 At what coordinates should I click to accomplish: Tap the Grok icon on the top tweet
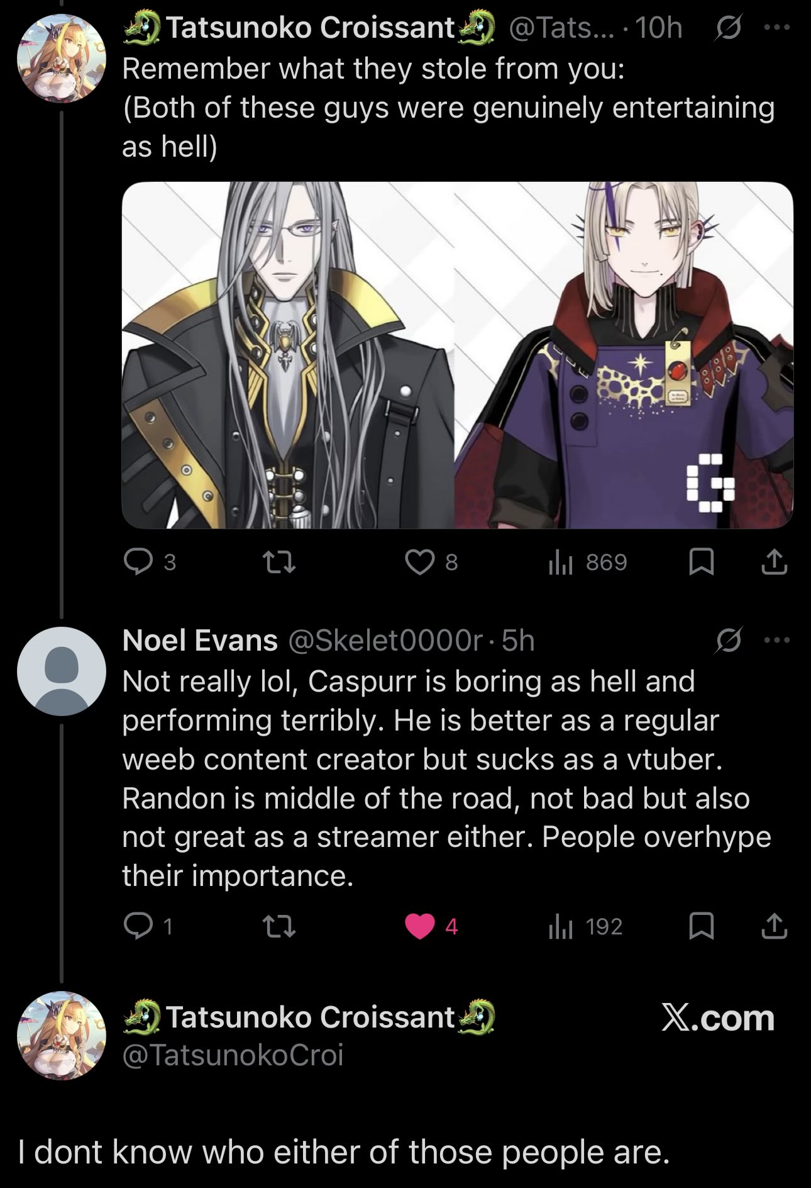pyautogui.click(x=728, y=28)
